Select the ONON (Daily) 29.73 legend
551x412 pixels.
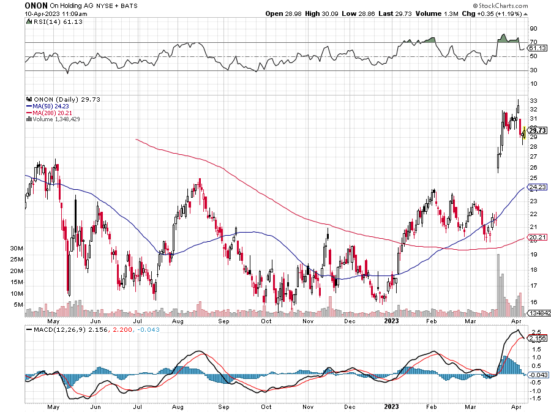tap(67, 99)
